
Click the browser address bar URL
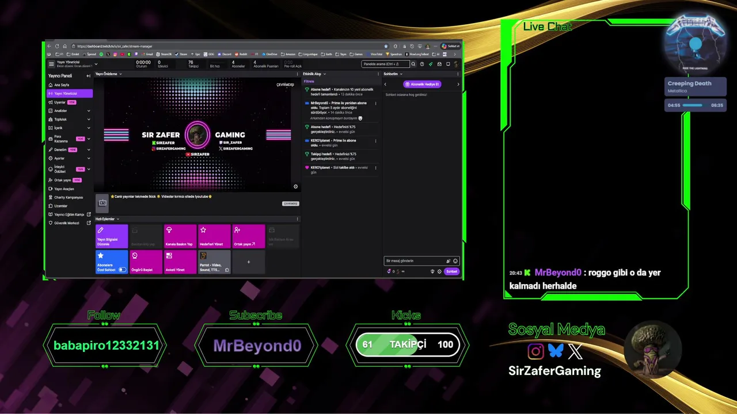[115, 46]
